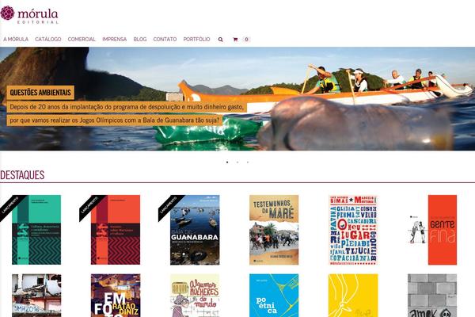Viewport: 475px width, 317px height.
Task: Open the O Meu Lugar book cover
Action: pyautogui.click(x=353, y=230)
